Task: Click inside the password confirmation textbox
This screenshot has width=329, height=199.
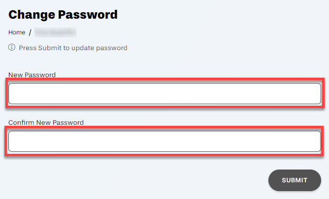Action: [x=164, y=141]
